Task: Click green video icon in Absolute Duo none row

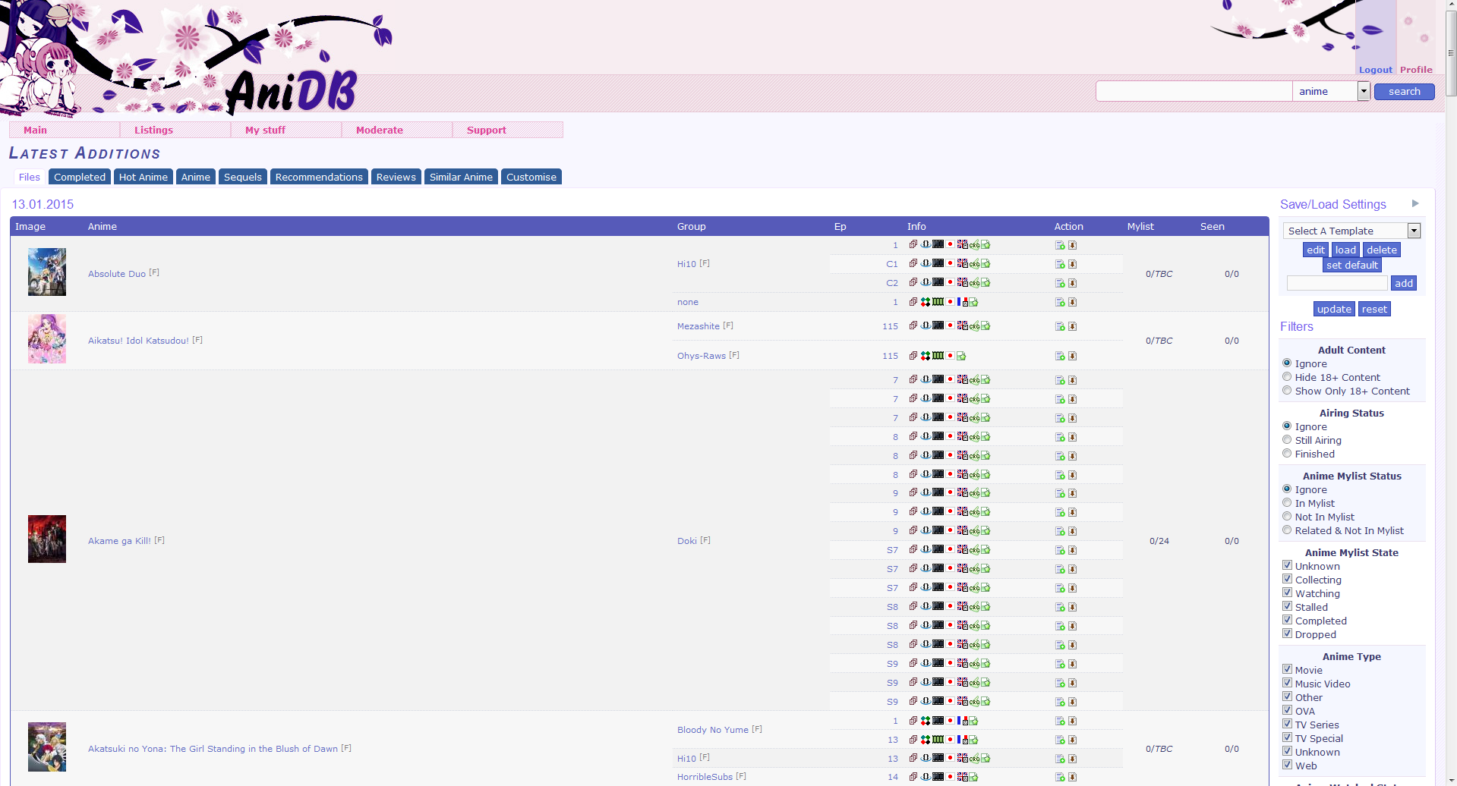Action: (x=938, y=302)
